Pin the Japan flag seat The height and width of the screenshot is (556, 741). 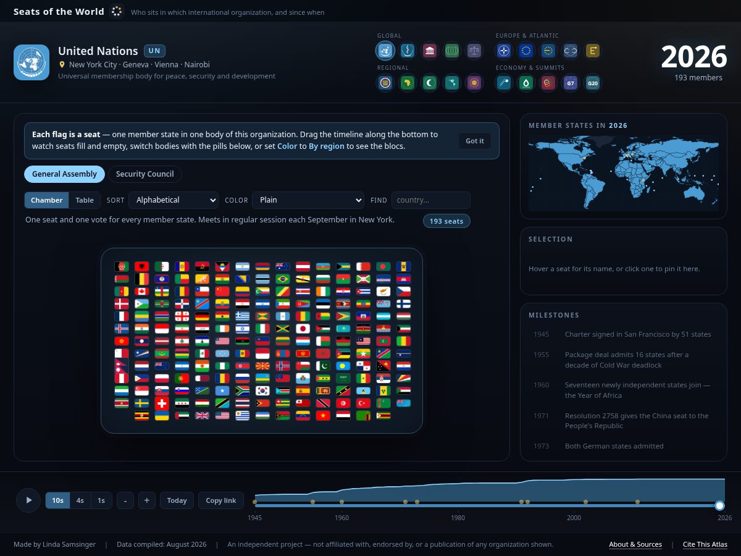pos(303,329)
